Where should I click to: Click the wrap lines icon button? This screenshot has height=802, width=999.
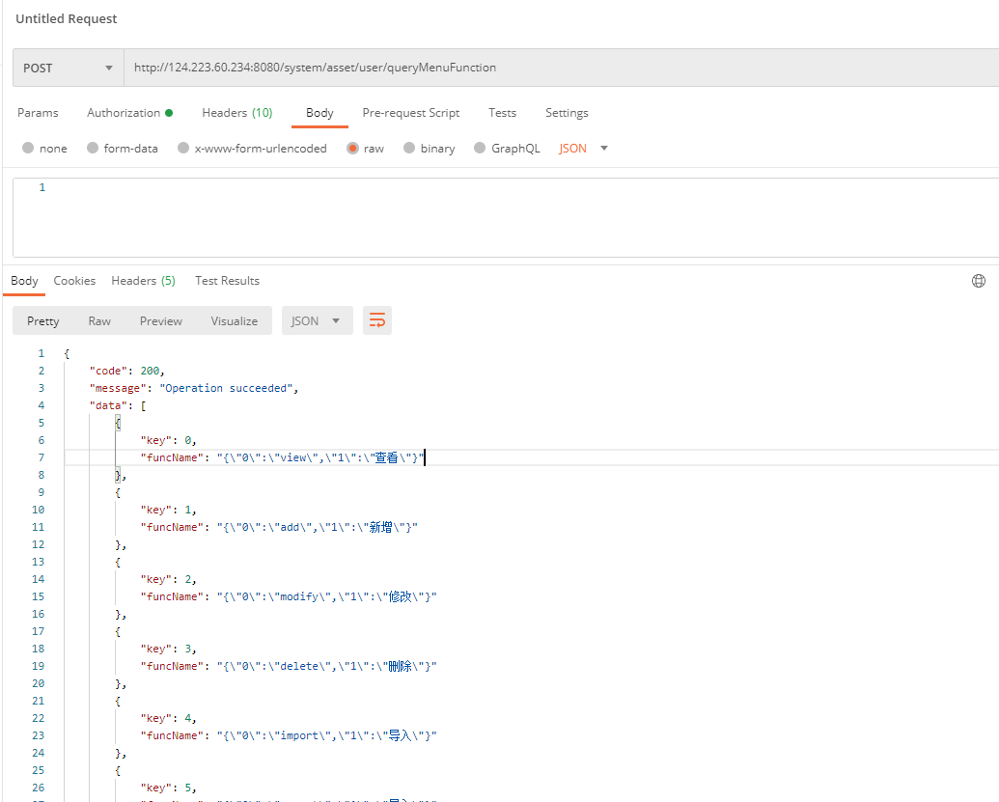coord(377,321)
